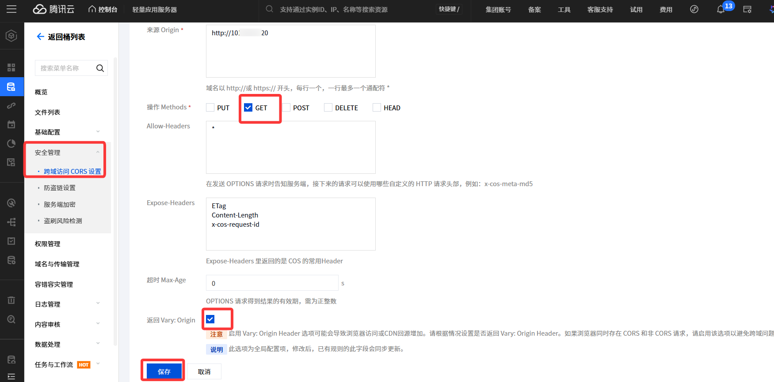Open 文件列表 in the side menu
Screen dimensions: 774x382
pos(48,112)
